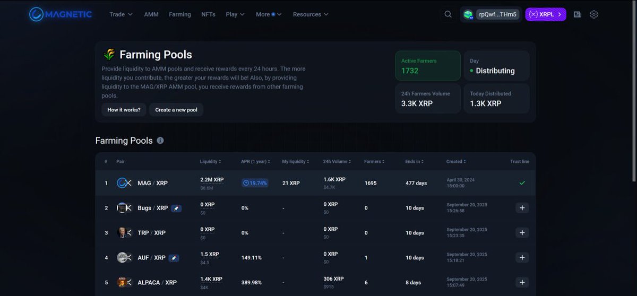Viewport: 637px width, 296px height.
Task: Click the trust line checkmark for MAG / XRP
Action: [x=522, y=183]
